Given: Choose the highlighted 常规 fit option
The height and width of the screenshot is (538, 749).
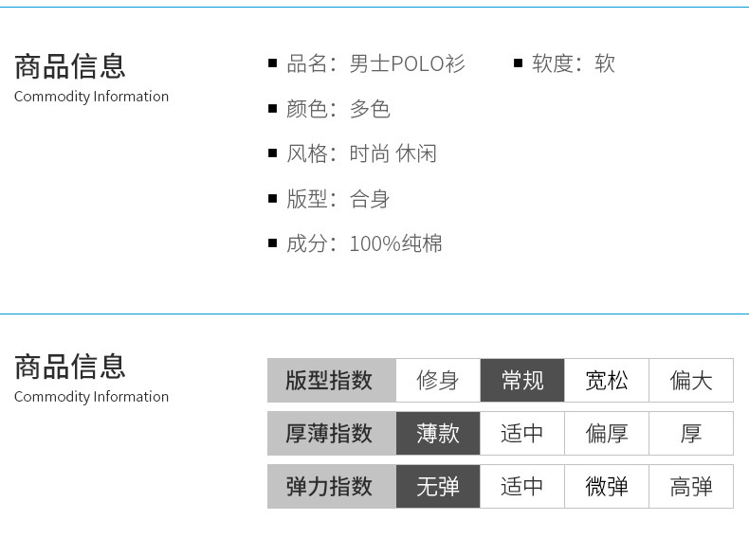Looking at the screenshot, I should 522,381.
